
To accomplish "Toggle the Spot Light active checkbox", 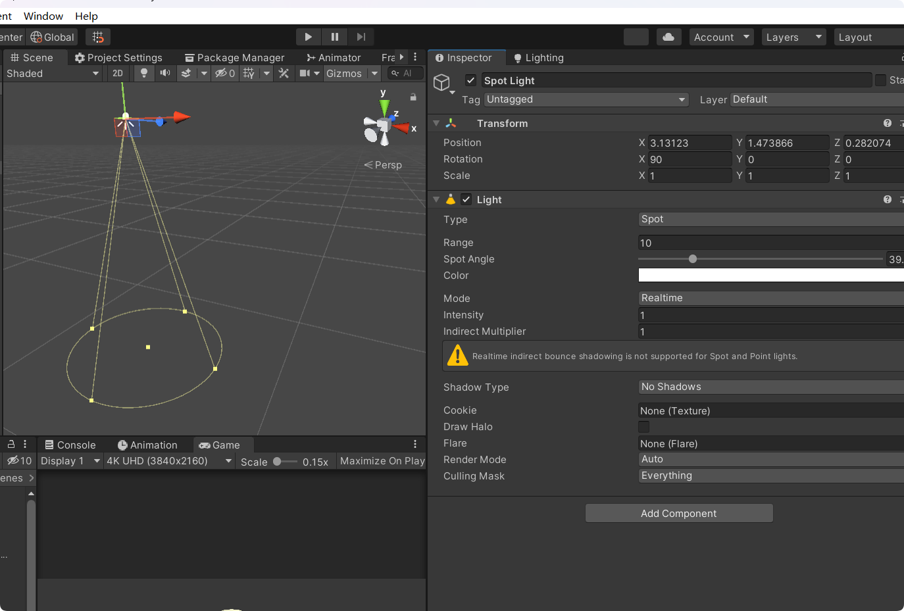I will pyautogui.click(x=470, y=80).
